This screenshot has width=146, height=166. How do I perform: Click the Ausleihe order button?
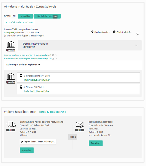coord(25,16)
